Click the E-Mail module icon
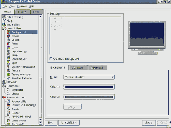This screenshot has width=171, height=128. 9,113
